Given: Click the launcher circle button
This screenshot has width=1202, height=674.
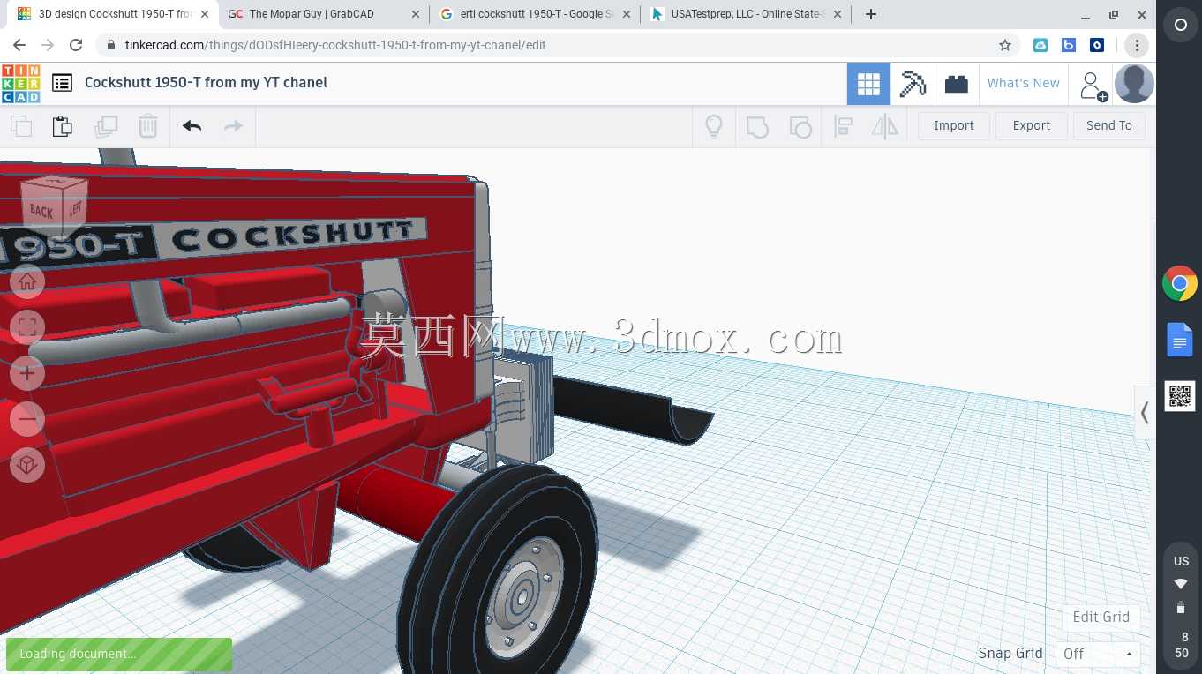Looking at the screenshot, I should (x=1180, y=26).
